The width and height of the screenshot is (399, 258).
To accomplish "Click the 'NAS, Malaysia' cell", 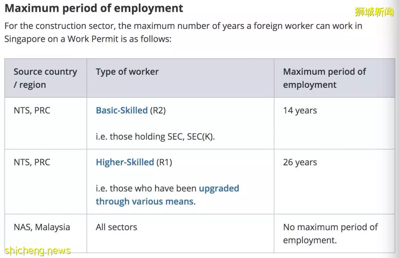I will pos(45,233).
